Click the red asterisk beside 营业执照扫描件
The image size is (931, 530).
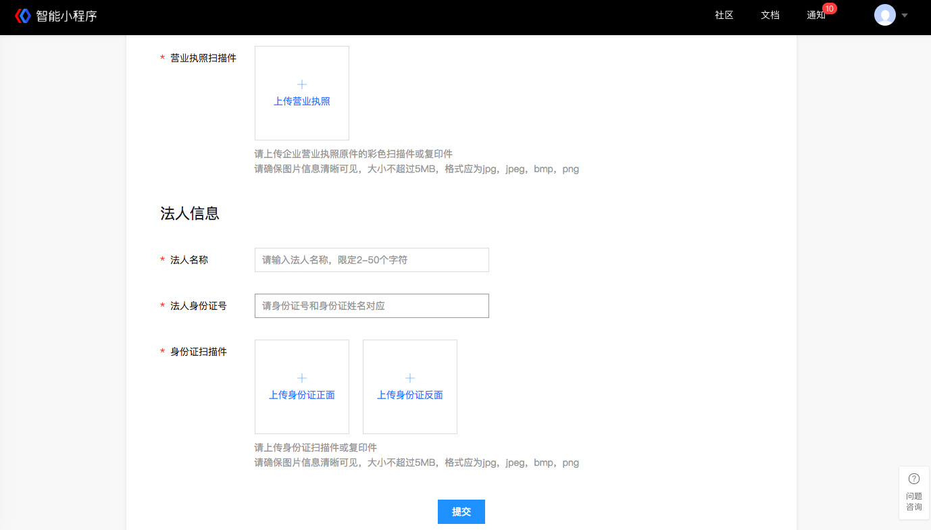pyautogui.click(x=161, y=58)
